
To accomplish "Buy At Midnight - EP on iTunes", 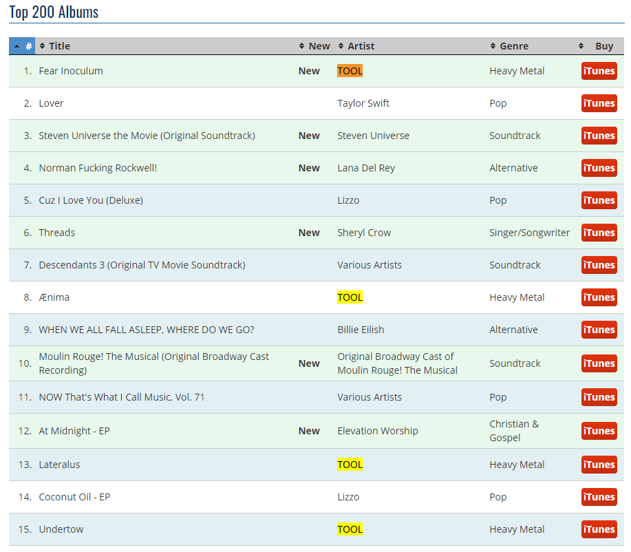I will pos(599,431).
